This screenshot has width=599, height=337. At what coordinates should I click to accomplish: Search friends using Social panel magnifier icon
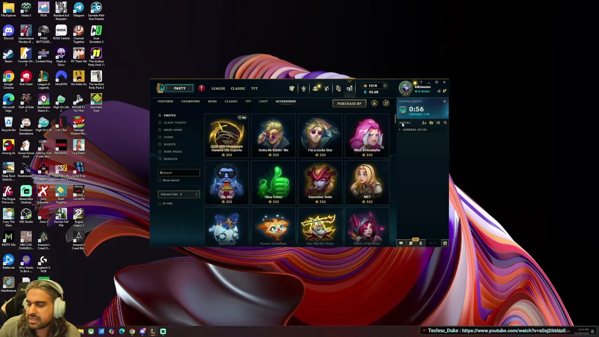(445, 123)
